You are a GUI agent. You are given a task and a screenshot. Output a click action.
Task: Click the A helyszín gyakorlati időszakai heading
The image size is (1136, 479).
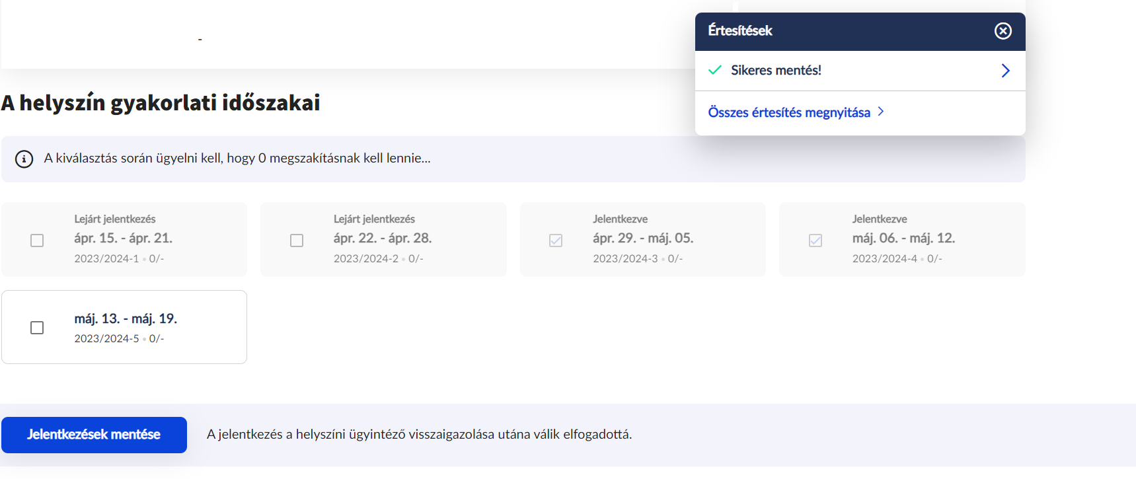point(161,103)
